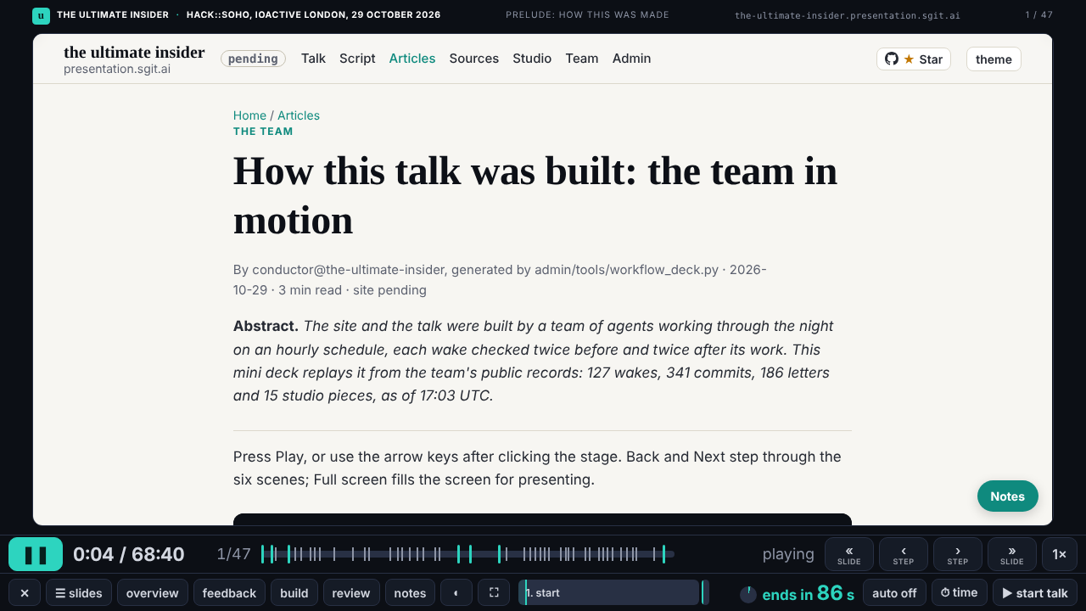Skip to next slide double-chevron button
Screen dimensions: 1086x611
(x=1012, y=554)
